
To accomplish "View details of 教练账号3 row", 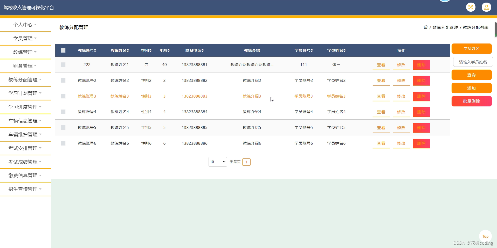I will pyautogui.click(x=381, y=96).
